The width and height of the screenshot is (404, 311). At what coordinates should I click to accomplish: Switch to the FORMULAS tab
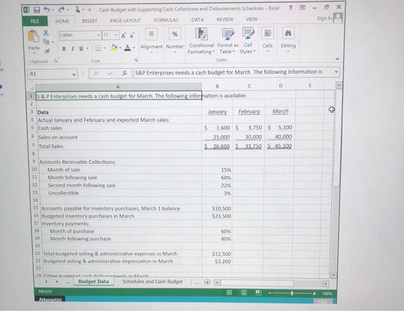point(166,20)
